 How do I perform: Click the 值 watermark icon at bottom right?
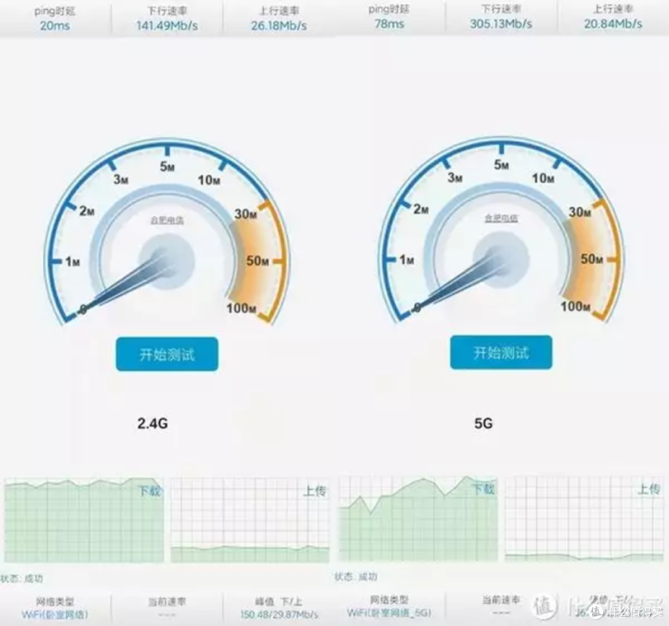pyautogui.click(x=597, y=612)
